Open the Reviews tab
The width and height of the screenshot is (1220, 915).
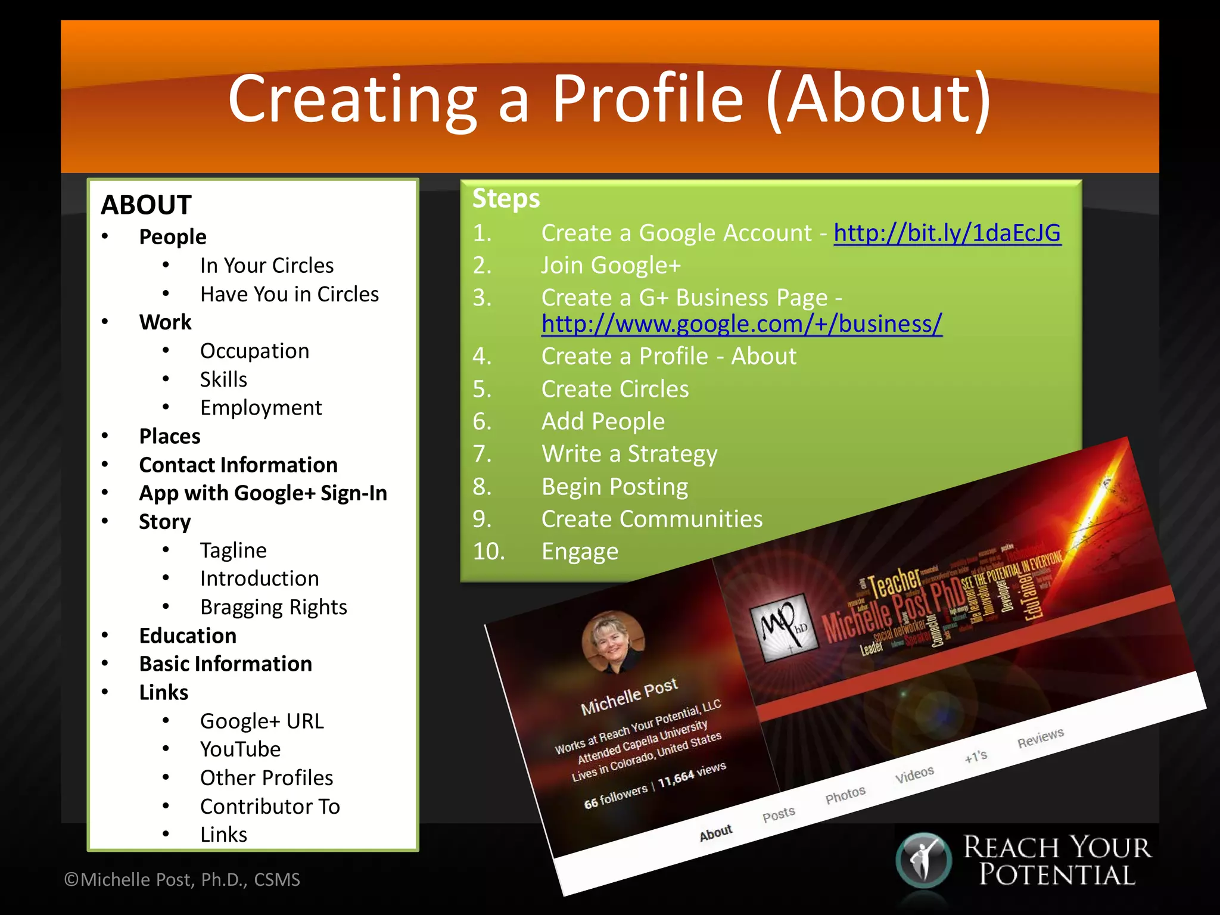point(1040,738)
